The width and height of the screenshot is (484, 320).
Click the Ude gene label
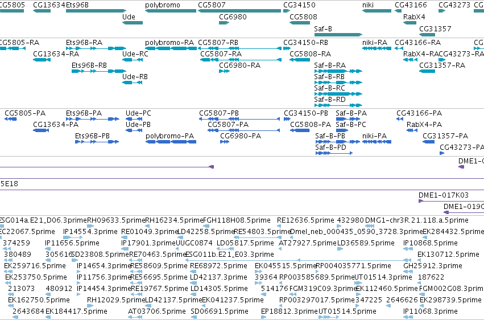pos(129,17)
